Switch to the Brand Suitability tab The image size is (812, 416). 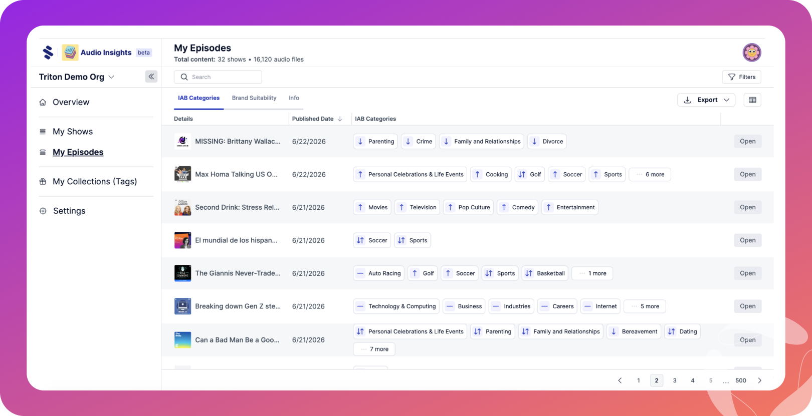click(x=254, y=98)
